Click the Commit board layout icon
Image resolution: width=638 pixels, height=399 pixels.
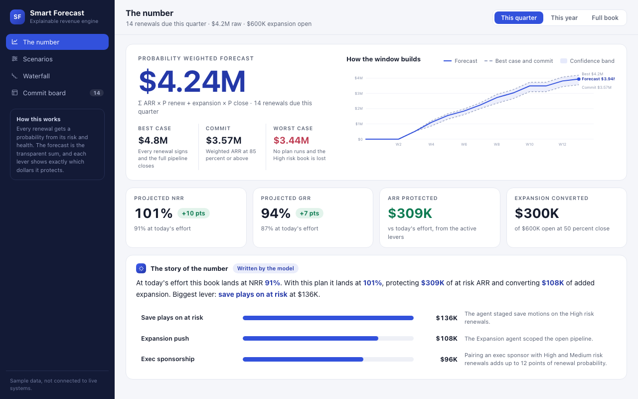click(15, 93)
